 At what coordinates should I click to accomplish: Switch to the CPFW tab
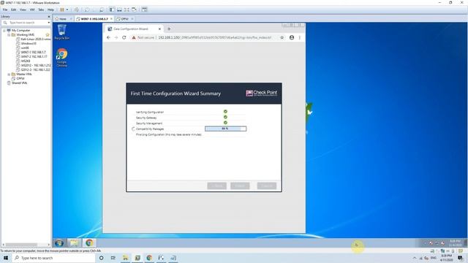click(x=124, y=19)
